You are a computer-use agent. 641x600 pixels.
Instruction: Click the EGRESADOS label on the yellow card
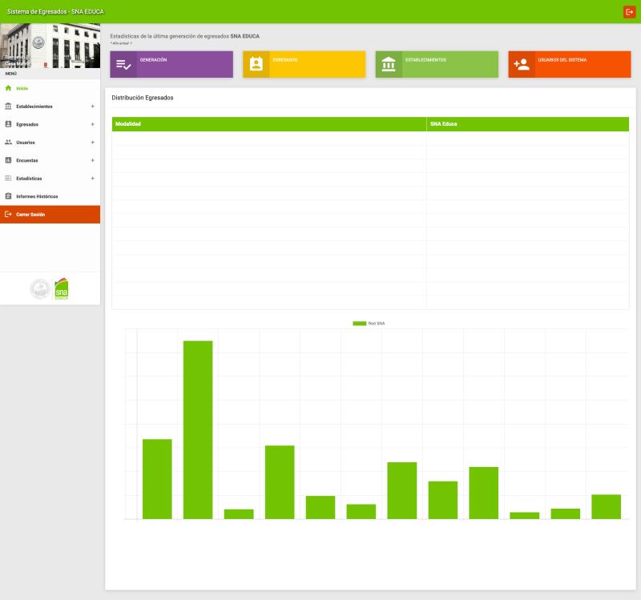click(285, 60)
